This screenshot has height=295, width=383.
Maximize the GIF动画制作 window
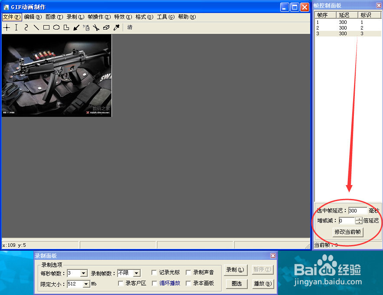pyautogui.click(x=295, y=7)
